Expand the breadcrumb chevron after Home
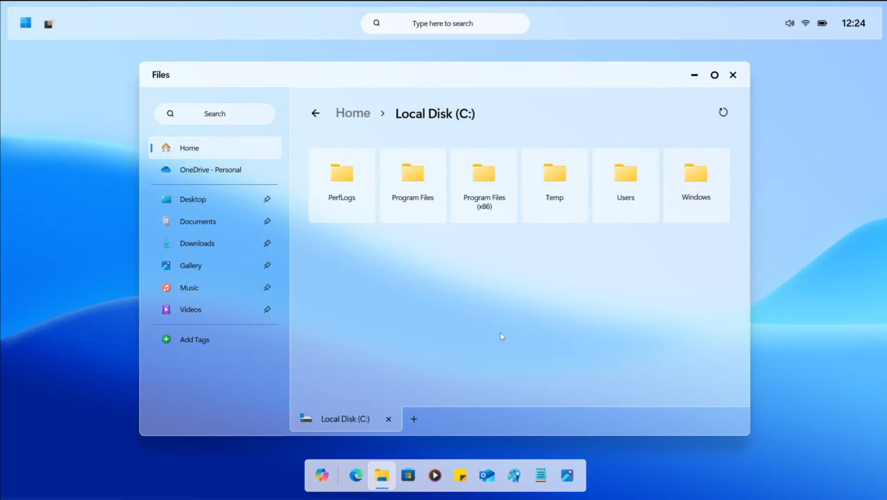Screen dimensions: 887x500 pos(383,113)
